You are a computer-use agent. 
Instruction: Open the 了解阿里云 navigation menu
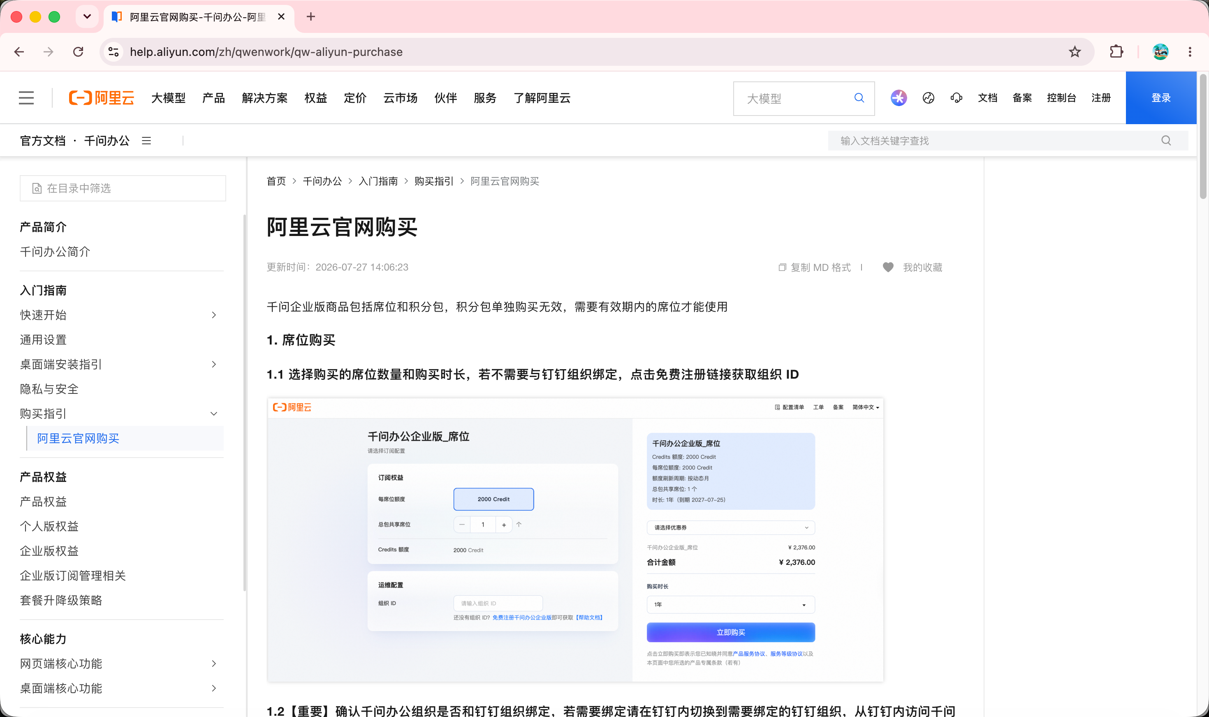tap(542, 98)
